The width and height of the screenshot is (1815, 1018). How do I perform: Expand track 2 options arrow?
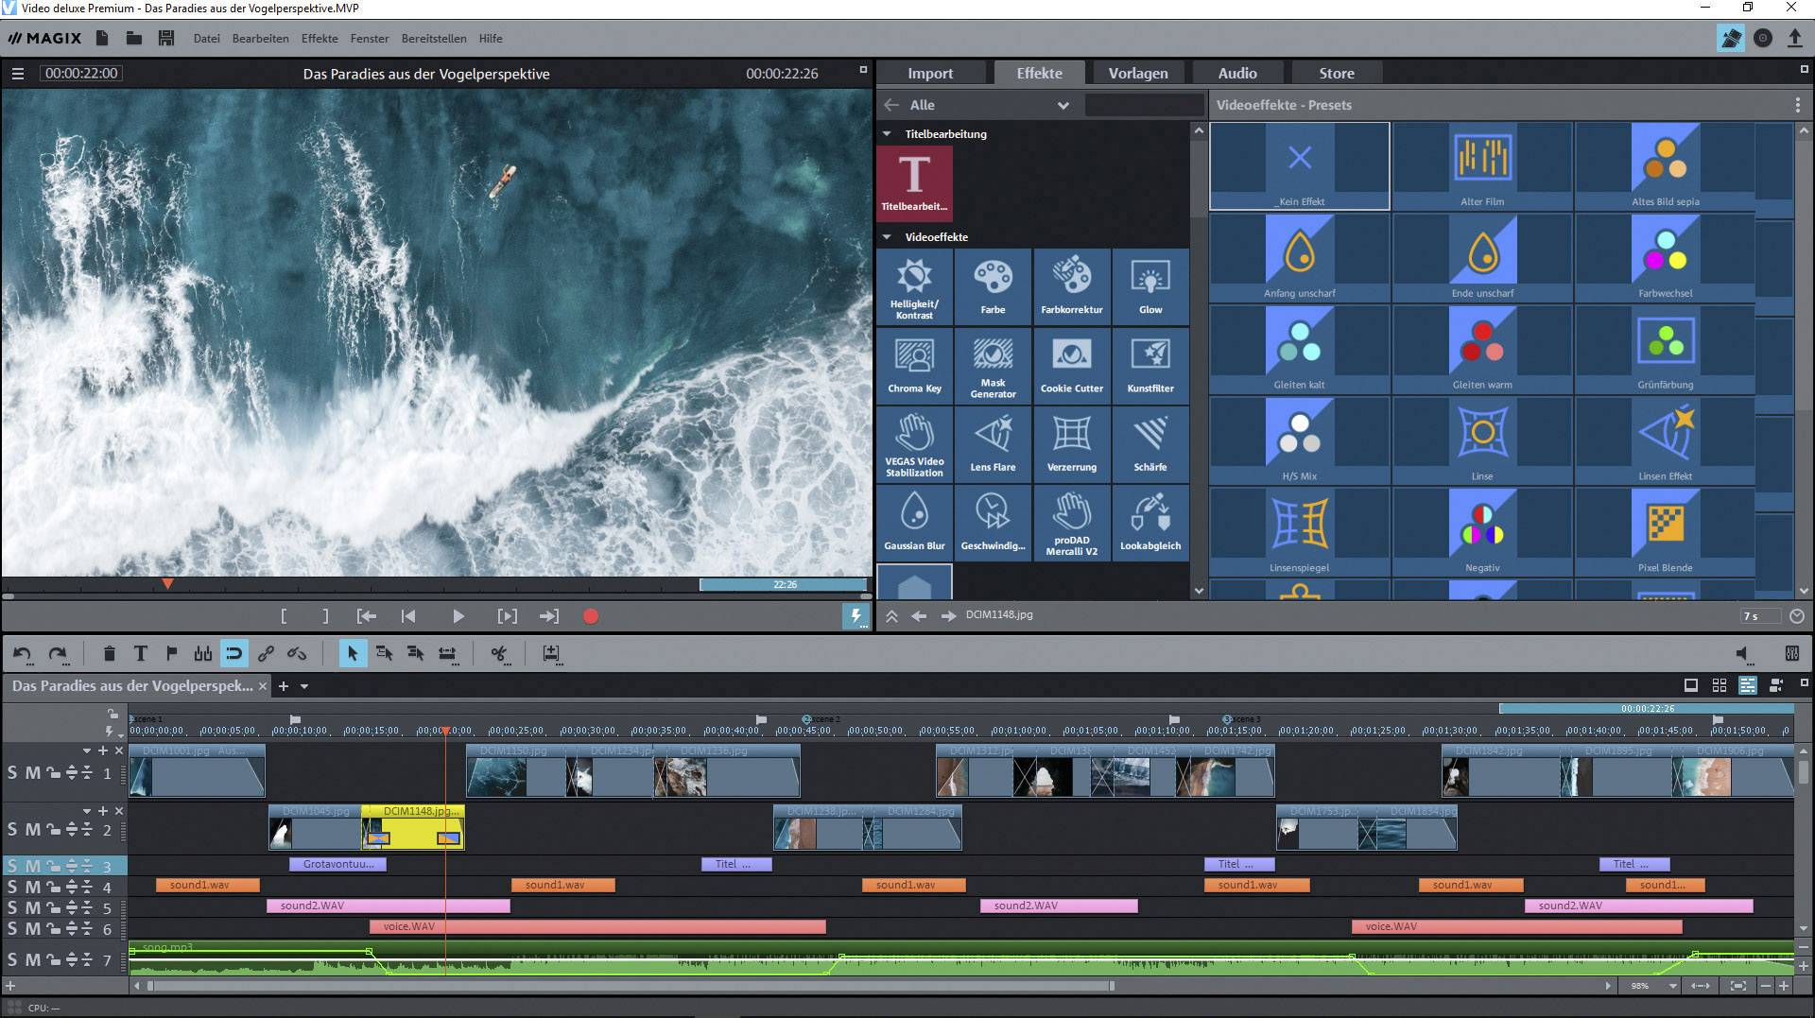87,811
